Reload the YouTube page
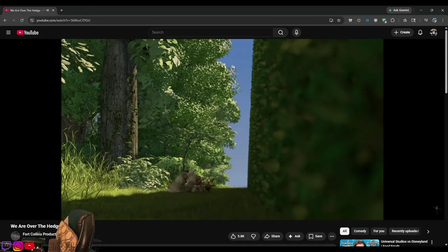 click(x=22, y=20)
